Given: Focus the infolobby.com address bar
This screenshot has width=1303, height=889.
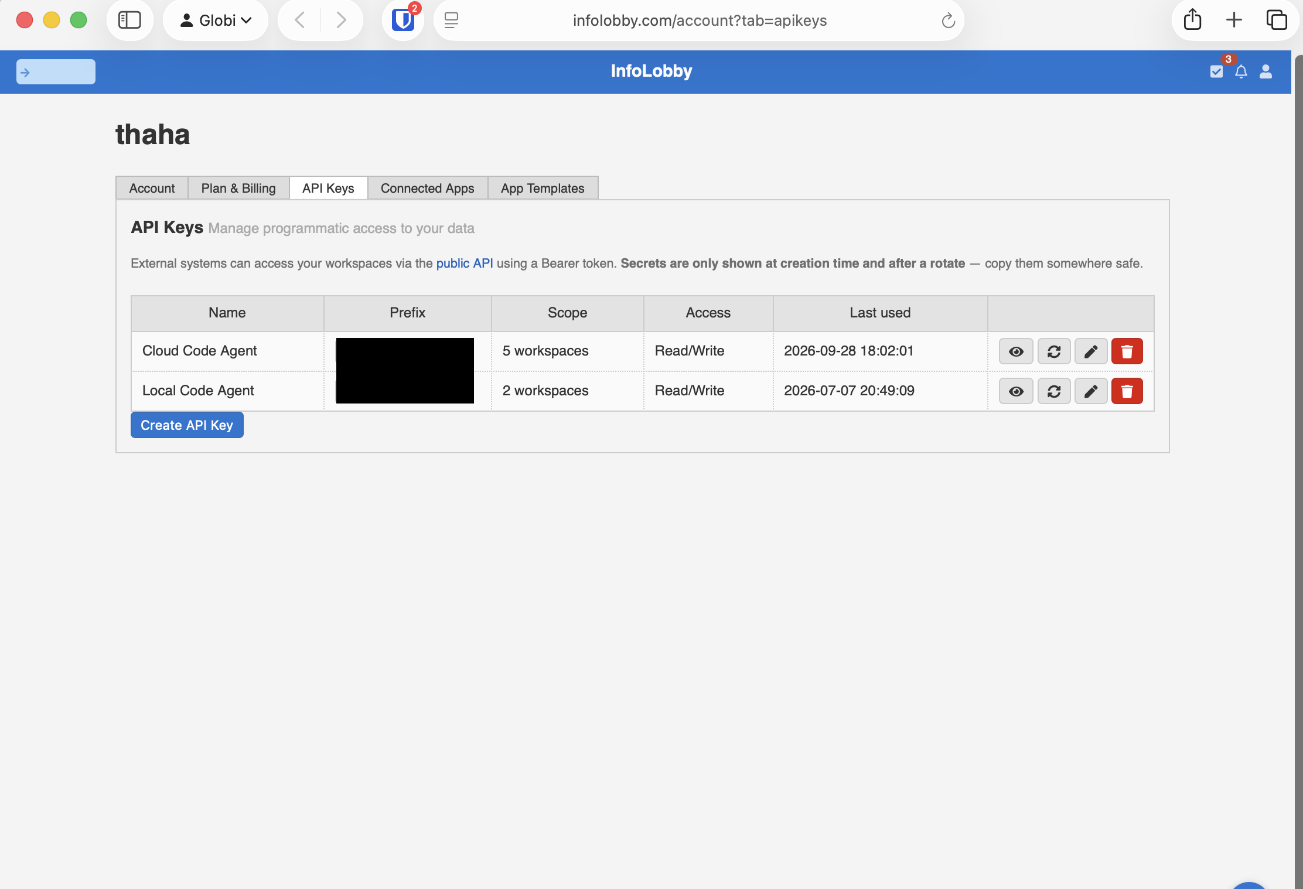Looking at the screenshot, I should (x=700, y=20).
